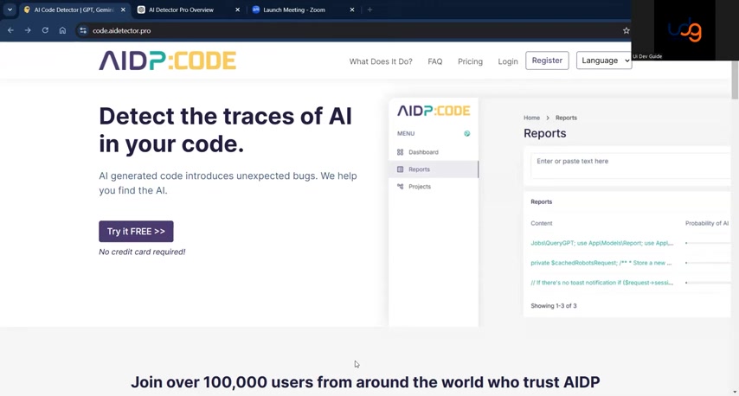Click AIDP:CODE logo in preview panel

(x=434, y=111)
